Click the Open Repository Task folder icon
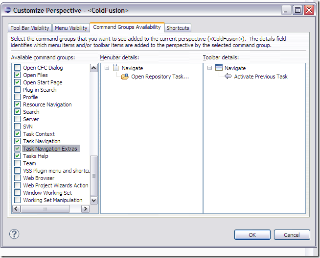 124,77
